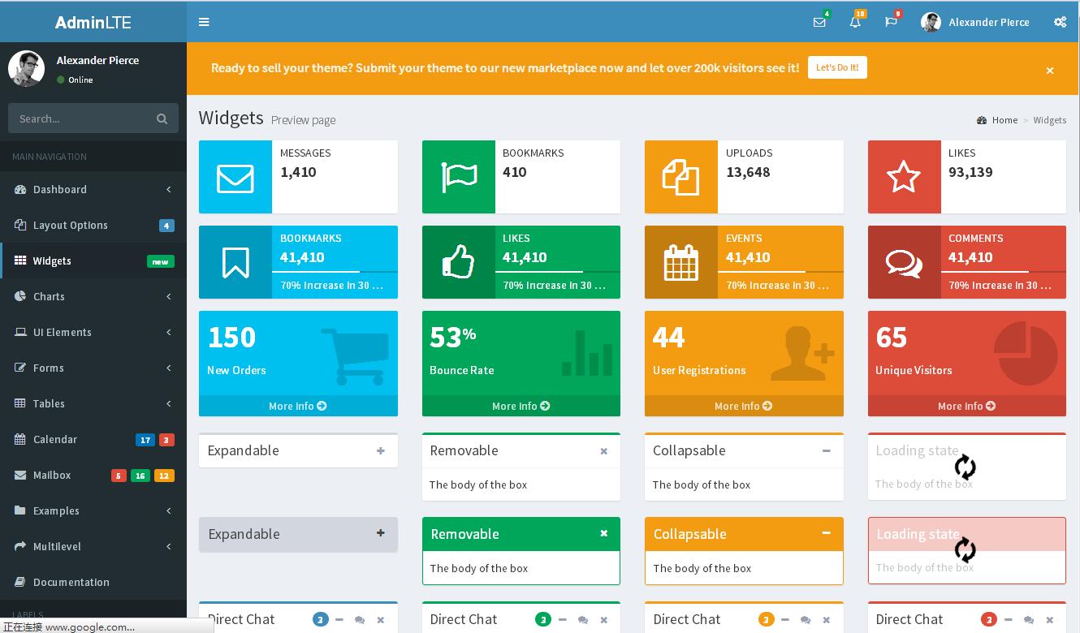Open the Calendar menu item
The image size is (1080, 633).
coord(55,439)
